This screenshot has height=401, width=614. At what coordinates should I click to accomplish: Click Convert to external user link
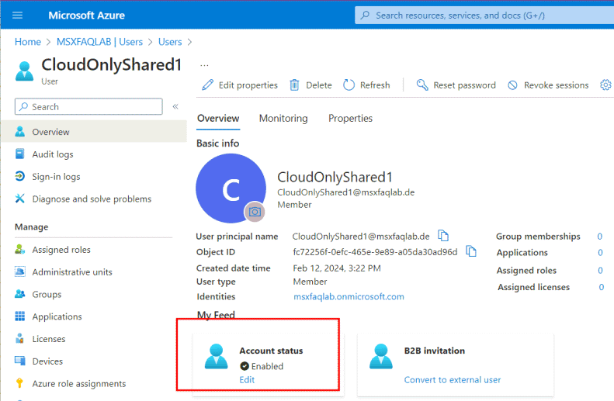[453, 379]
